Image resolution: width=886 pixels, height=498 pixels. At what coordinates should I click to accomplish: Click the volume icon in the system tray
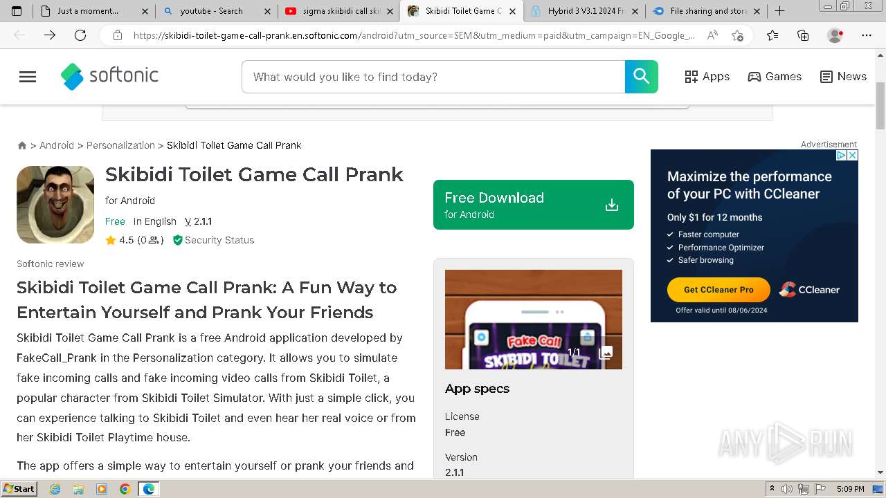click(x=787, y=489)
